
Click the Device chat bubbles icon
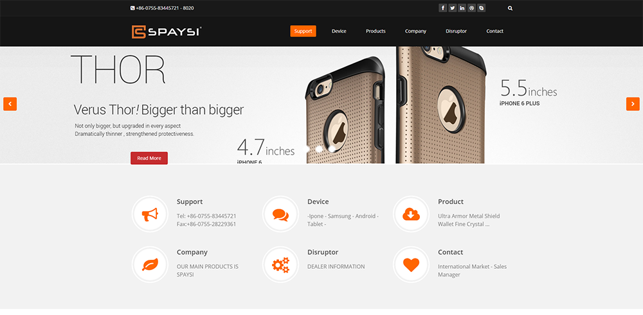point(280,214)
